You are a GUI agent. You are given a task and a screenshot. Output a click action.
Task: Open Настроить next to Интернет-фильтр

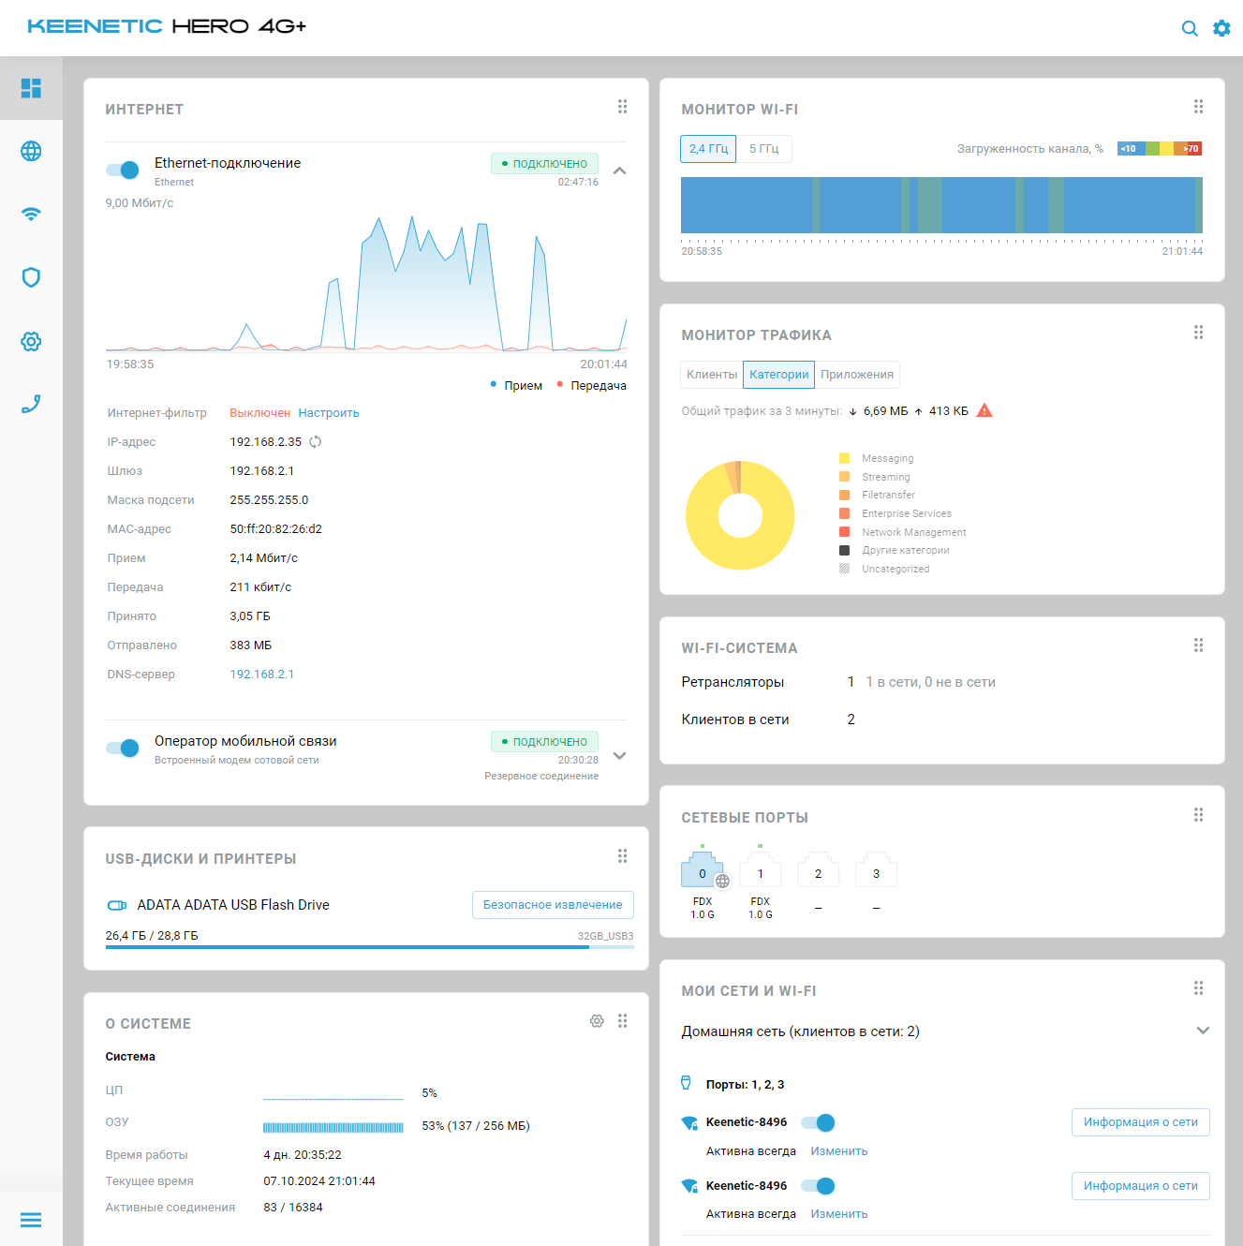pyautogui.click(x=328, y=412)
